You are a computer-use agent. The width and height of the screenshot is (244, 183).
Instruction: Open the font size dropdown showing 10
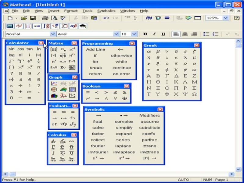134,34
